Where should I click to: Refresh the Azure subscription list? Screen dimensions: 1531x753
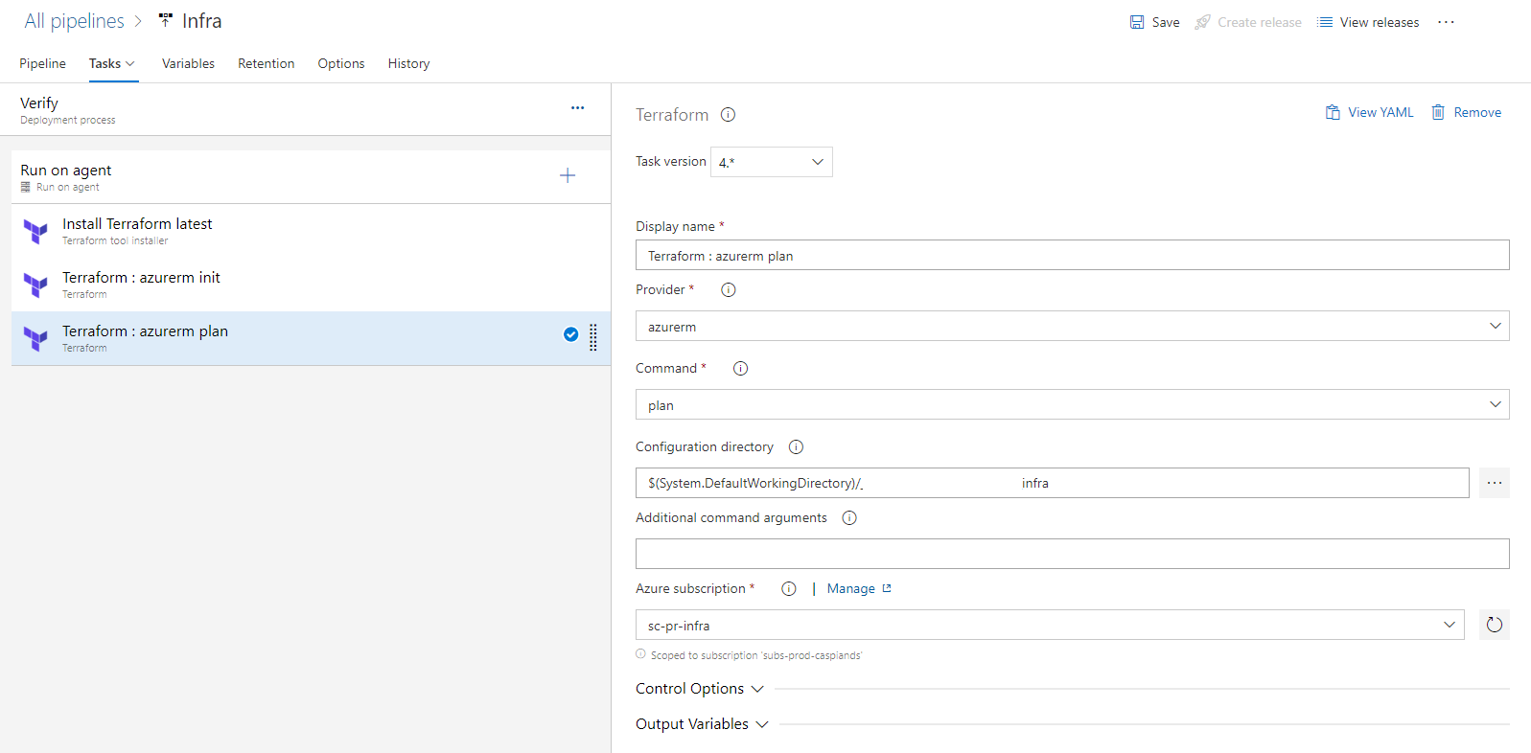pyautogui.click(x=1495, y=625)
